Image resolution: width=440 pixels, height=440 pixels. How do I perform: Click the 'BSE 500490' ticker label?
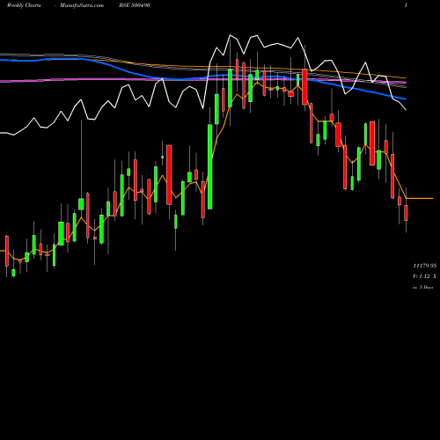click(135, 5)
